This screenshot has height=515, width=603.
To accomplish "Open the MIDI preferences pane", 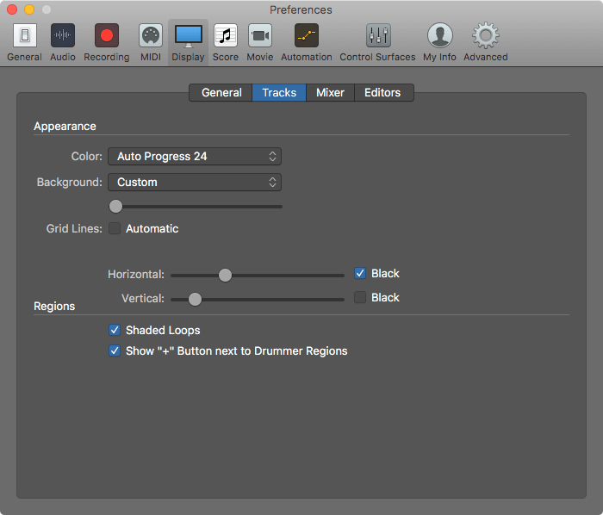I will point(151,42).
